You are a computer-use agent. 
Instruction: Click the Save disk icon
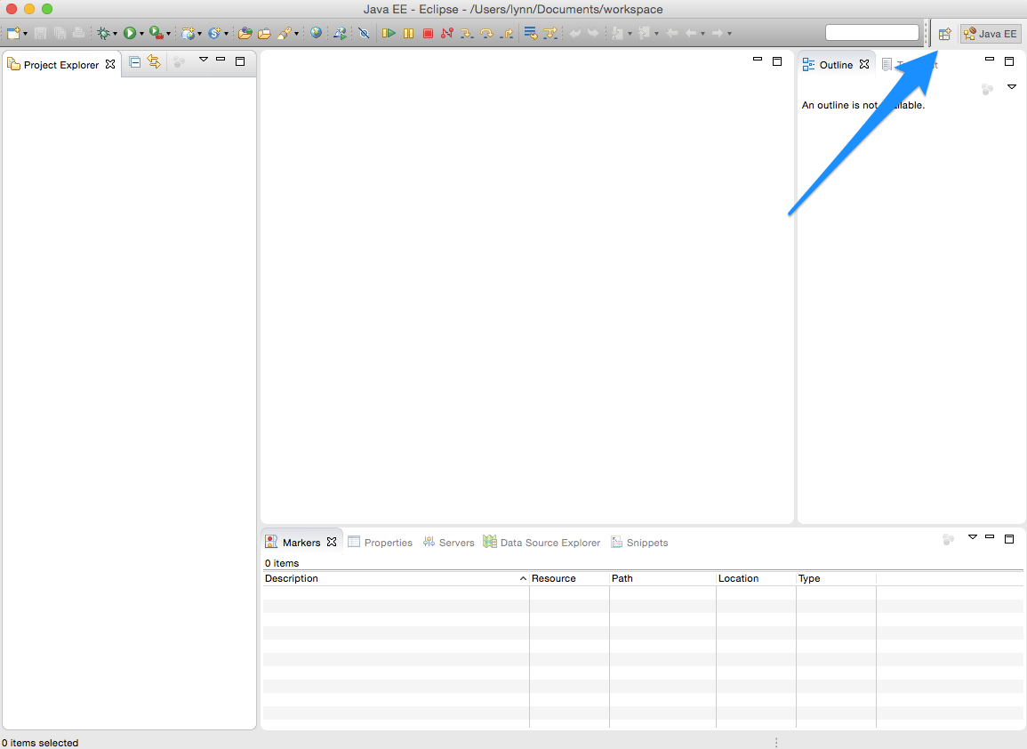(x=40, y=33)
